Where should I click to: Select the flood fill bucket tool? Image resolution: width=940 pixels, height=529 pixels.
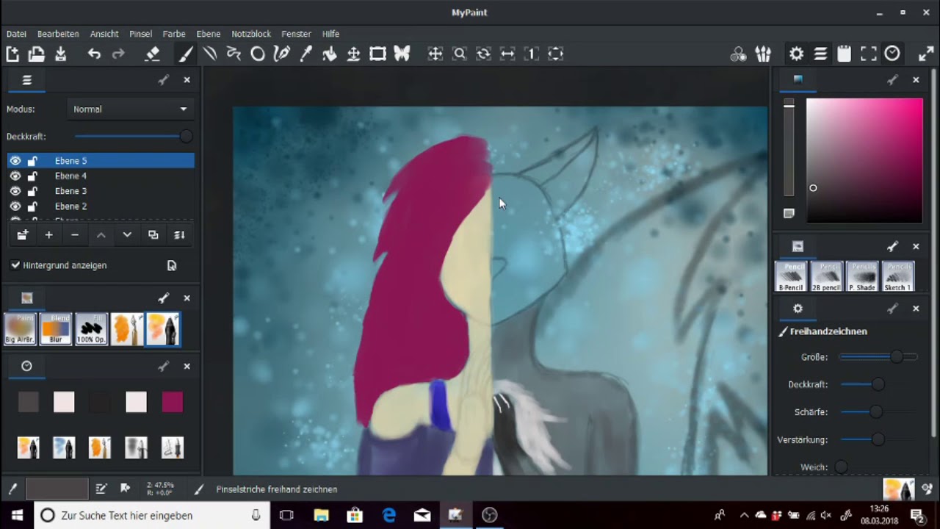coord(330,54)
